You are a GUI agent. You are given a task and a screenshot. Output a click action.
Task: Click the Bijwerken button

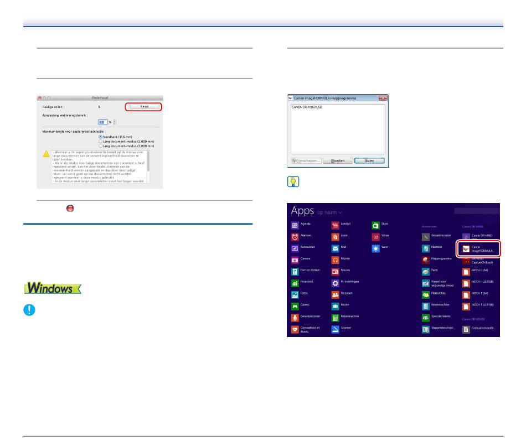[338, 160]
